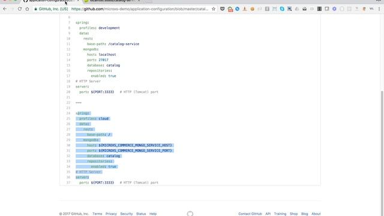The width and height of the screenshot is (384, 216).
Task: Open the Help footer link
Action: [x=153, y=214]
